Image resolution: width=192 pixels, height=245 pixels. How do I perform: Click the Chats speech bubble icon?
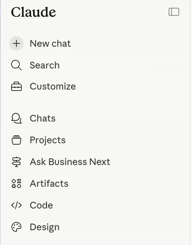16,119
